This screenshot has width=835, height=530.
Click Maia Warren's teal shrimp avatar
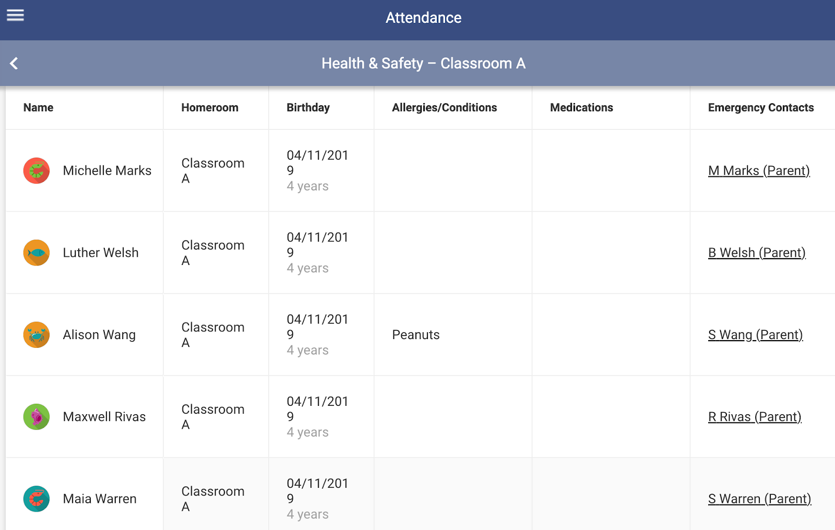point(37,499)
